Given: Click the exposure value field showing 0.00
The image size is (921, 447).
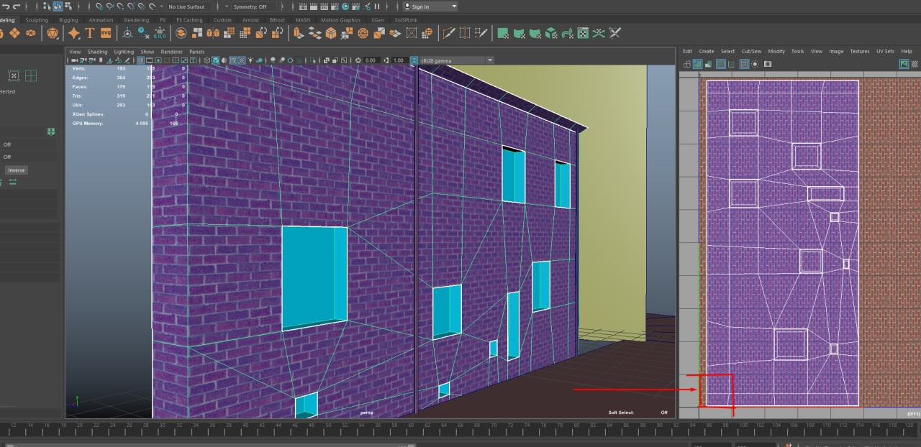Looking at the screenshot, I should coord(371,60).
